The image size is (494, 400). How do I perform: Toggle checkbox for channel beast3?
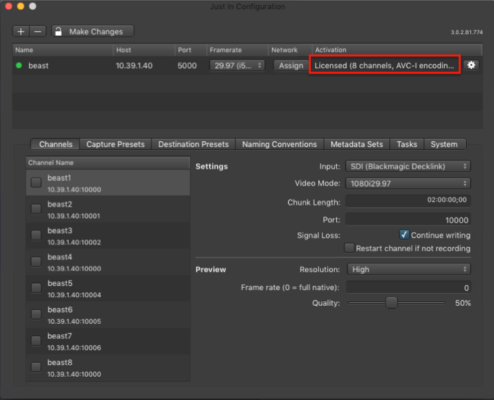click(36, 235)
